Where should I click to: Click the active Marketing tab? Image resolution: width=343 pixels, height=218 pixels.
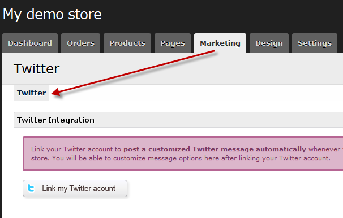(220, 43)
